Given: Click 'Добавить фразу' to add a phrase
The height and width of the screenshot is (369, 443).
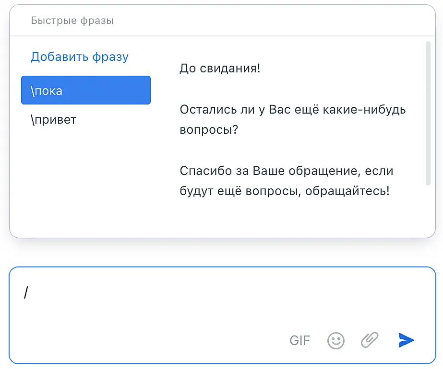Looking at the screenshot, I should tap(80, 57).
